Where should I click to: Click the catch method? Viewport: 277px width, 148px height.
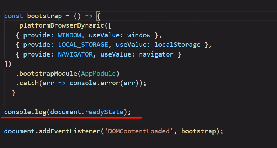(29, 83)
